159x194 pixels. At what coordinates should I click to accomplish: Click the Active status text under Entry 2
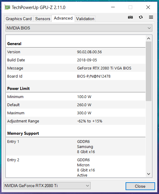pyautogui.click(x=82, y=175)
